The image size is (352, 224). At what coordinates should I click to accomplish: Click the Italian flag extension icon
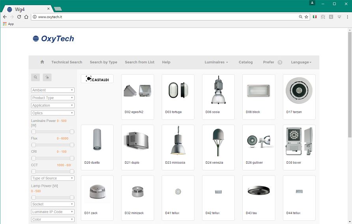coord(315,17)
